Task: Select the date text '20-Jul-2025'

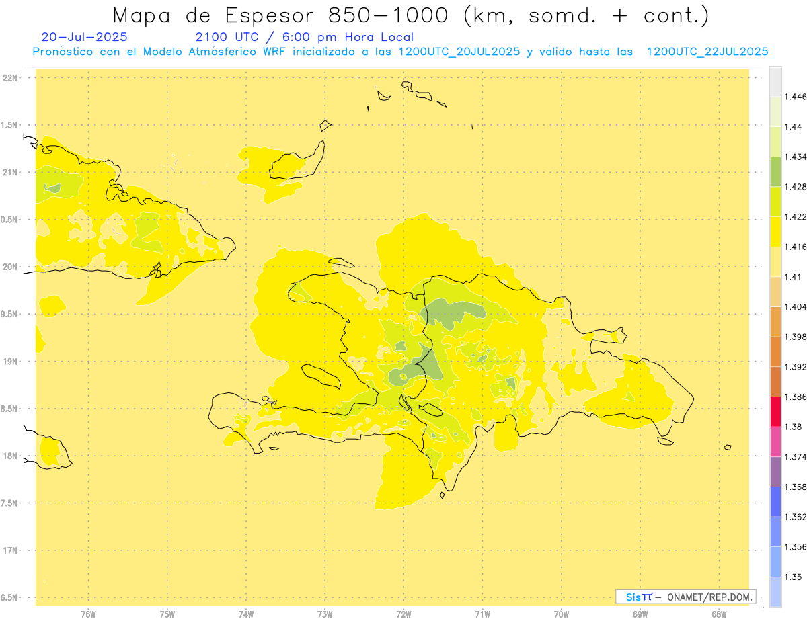Action: pos(84,38)
